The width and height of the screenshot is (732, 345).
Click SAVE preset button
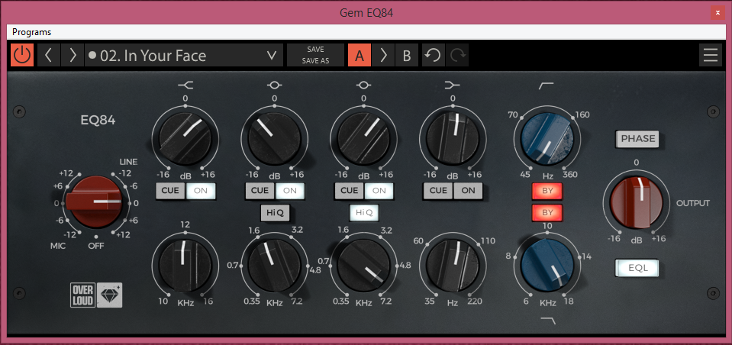[x=315, y=50]
